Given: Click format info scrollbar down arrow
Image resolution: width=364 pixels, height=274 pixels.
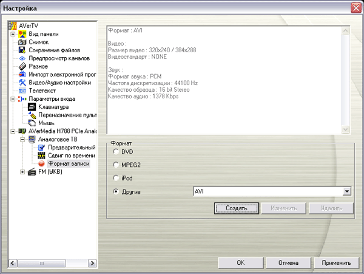Looking at the screenshot, I should click(x=346, y=129).
